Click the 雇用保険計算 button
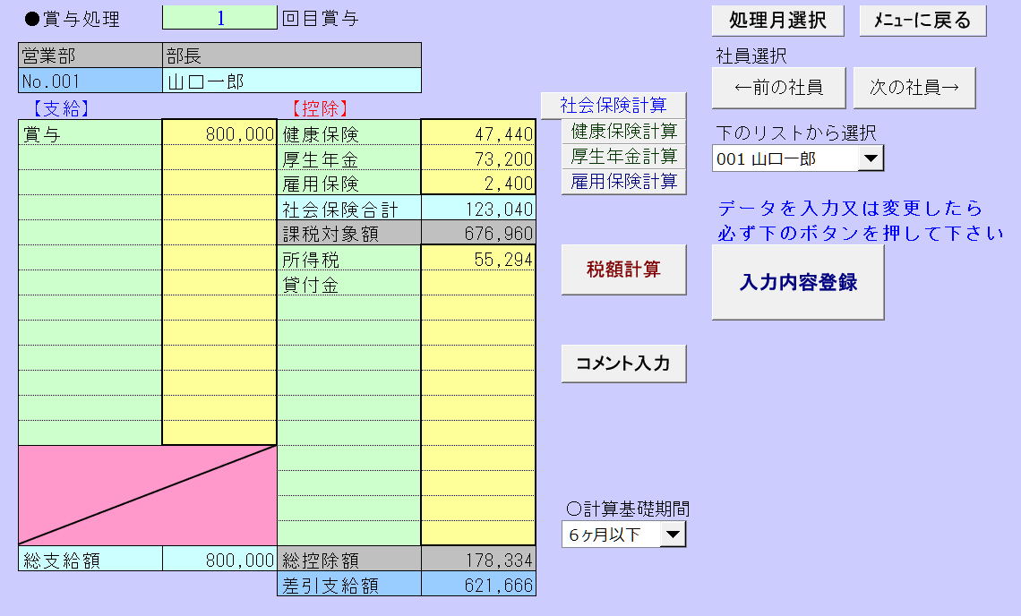Image resolution: width=1021 pixels, height=616 pixels. (623, 182)
